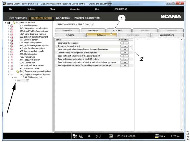Start Calibrating the injectors via >> button
This screenshot has width=190, height=142.
[124, 43]
